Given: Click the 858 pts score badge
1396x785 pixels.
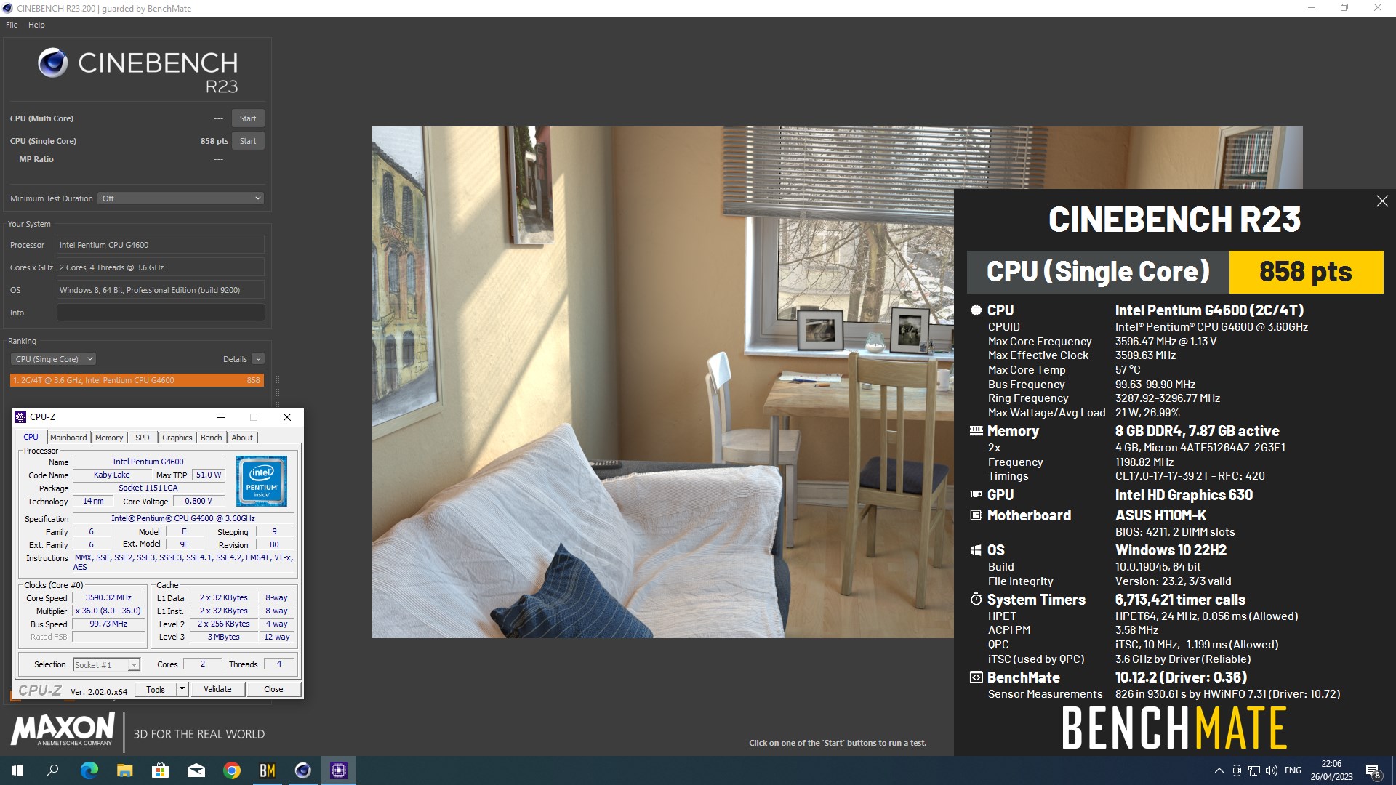Looking at the screenshot, I should pos(1306,272).
